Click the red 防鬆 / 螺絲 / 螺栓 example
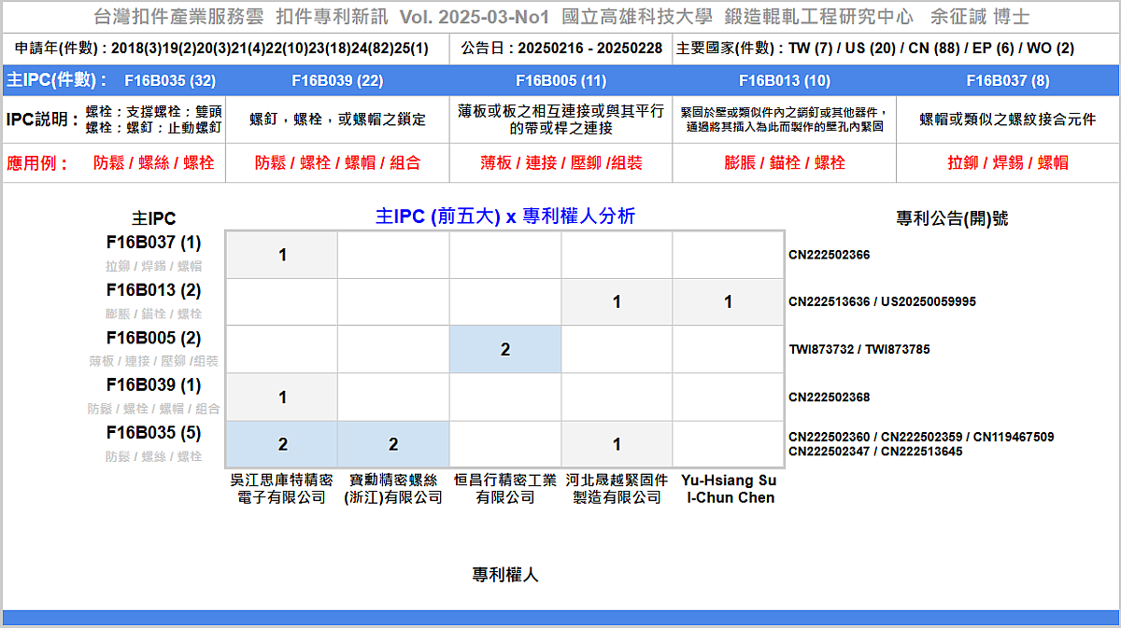The image size is (1121, 628). [x=154, y=162]
